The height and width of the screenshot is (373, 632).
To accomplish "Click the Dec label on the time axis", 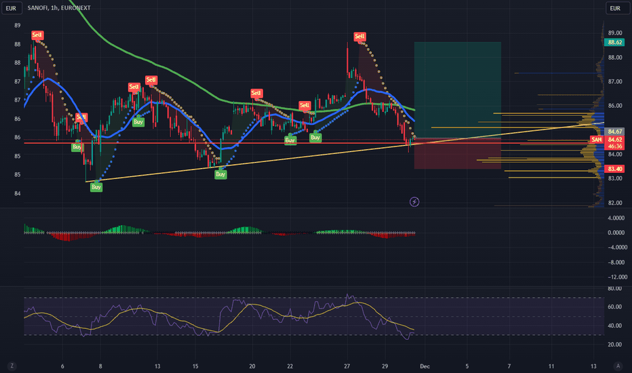I will [x=424, y=366].
